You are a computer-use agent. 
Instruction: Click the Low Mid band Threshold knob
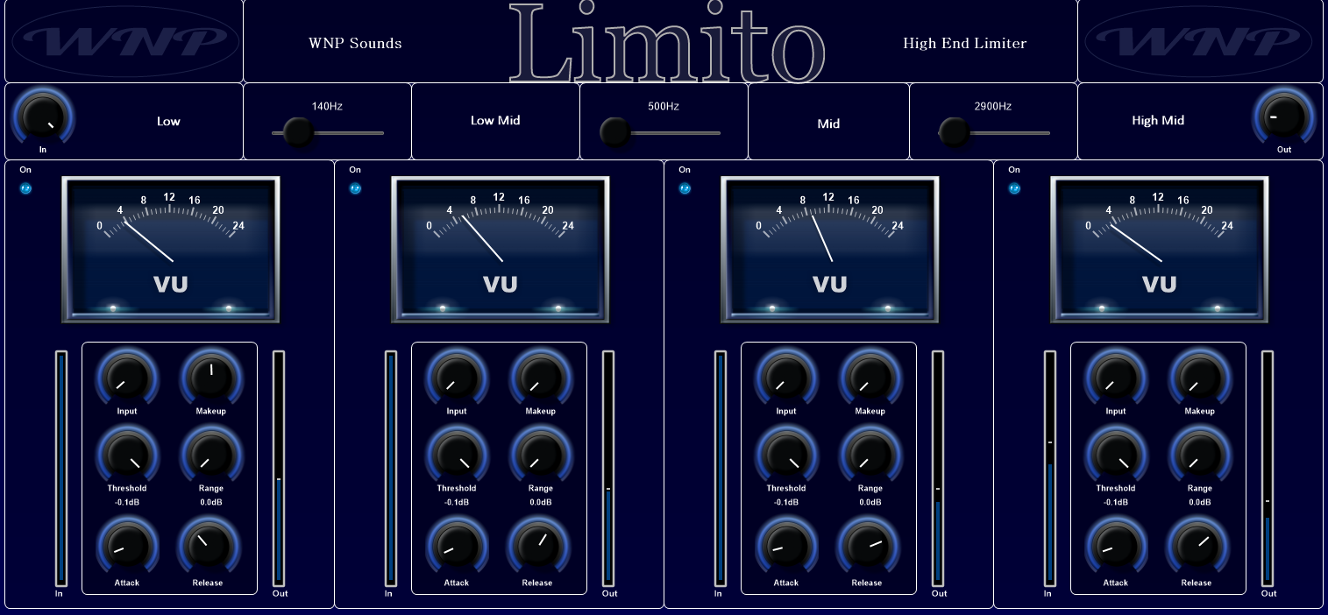point(457,454)
